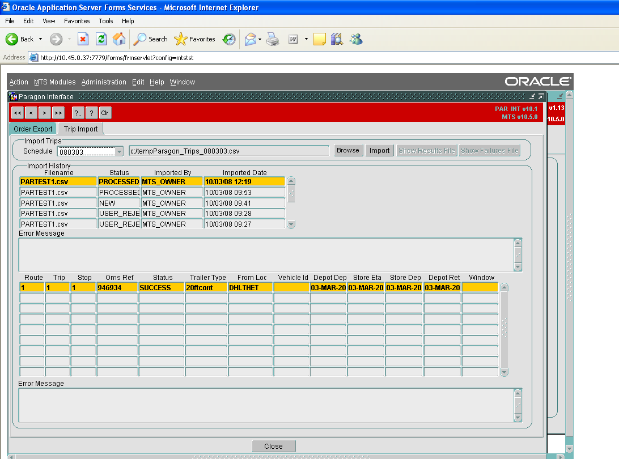619x459 pixels.
Task: Refresh the page with the green arrows icon
Action: tap(101, 39)
